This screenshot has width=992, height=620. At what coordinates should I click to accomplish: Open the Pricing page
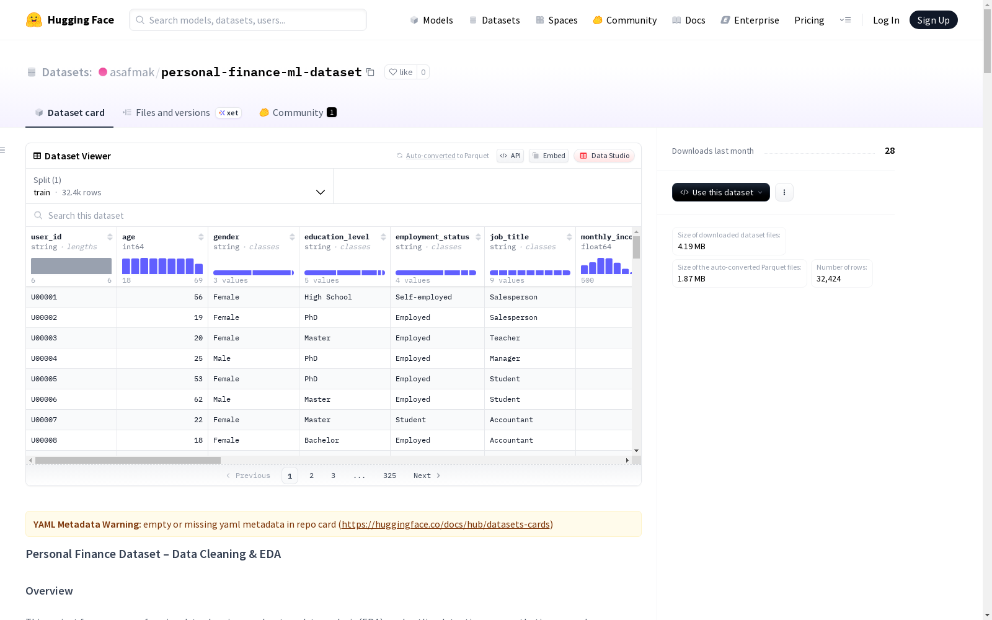809,20
